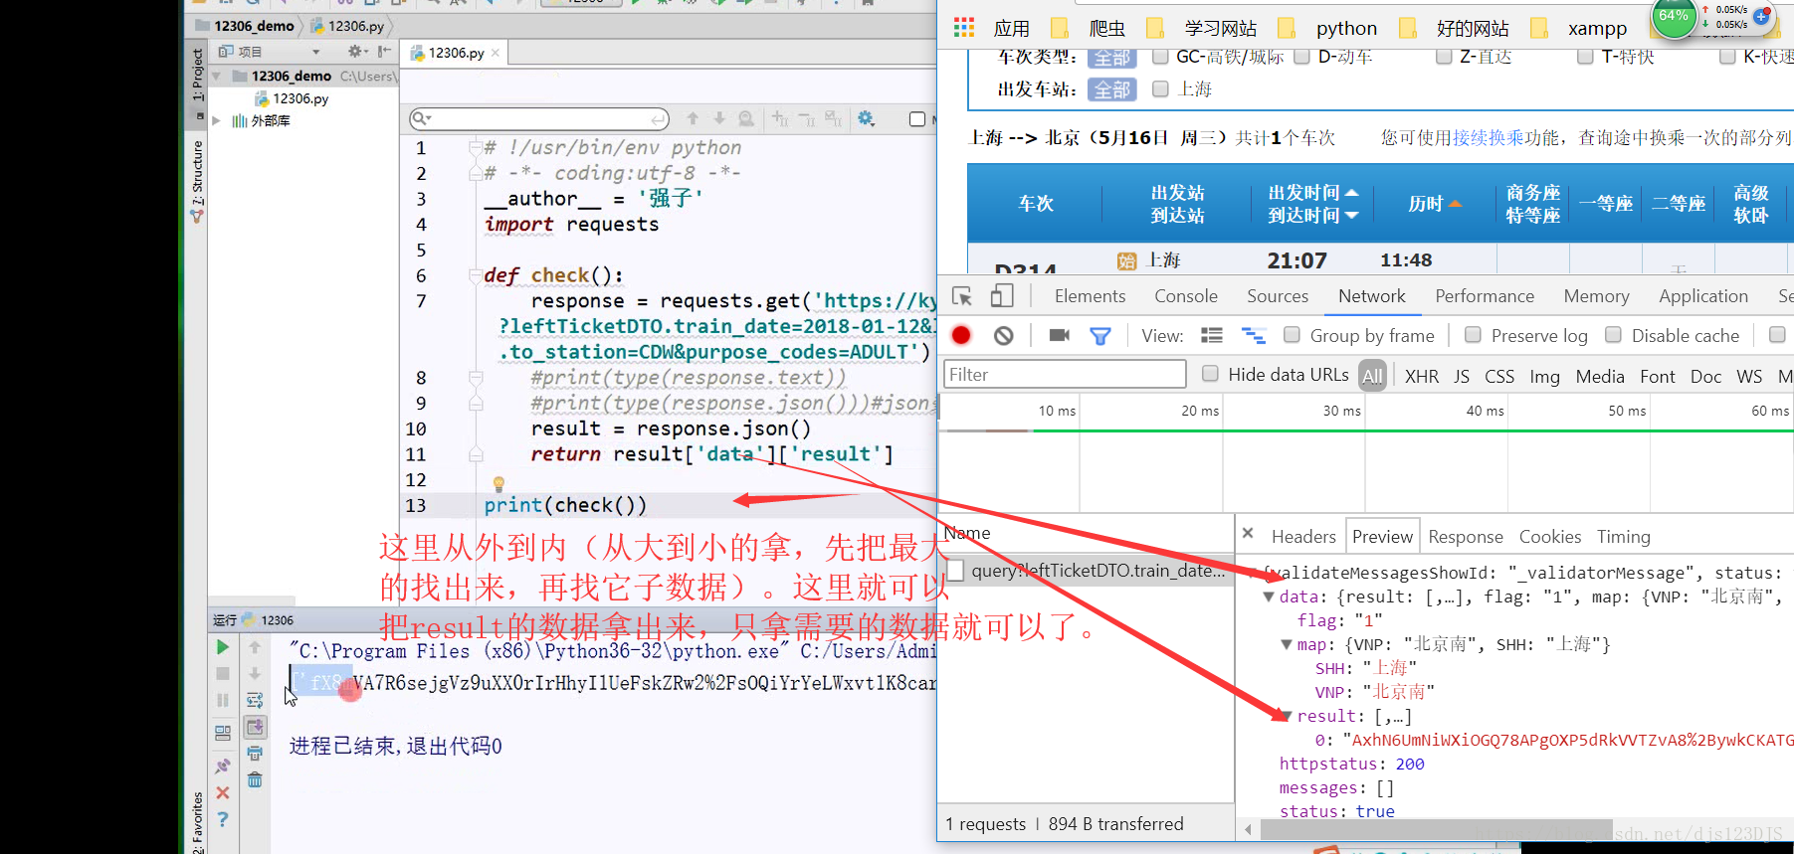Toggle the network filter funnel icon

(x=1100, y=336)
